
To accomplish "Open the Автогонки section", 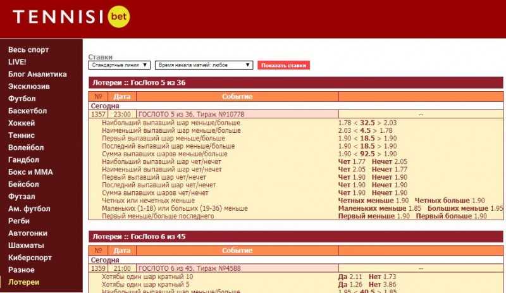I will tap(28, 234).
